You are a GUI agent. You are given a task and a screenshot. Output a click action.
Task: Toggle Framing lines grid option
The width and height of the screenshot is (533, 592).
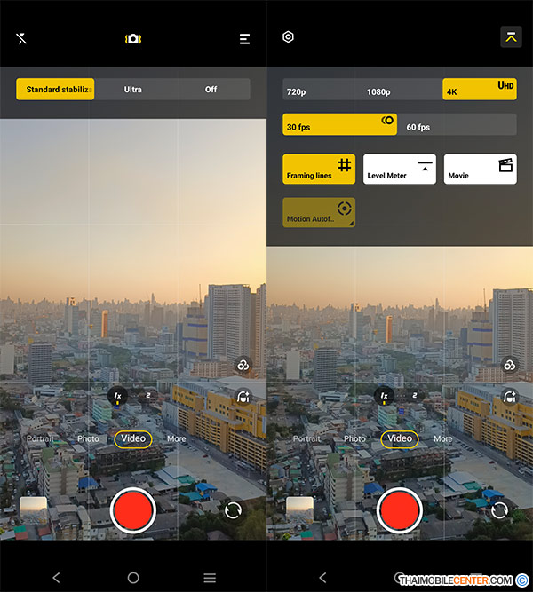(x=319, y=169)
